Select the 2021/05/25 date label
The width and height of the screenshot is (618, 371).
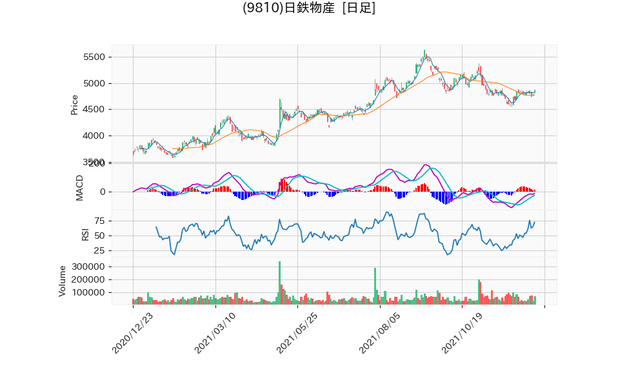click(297, 333)
